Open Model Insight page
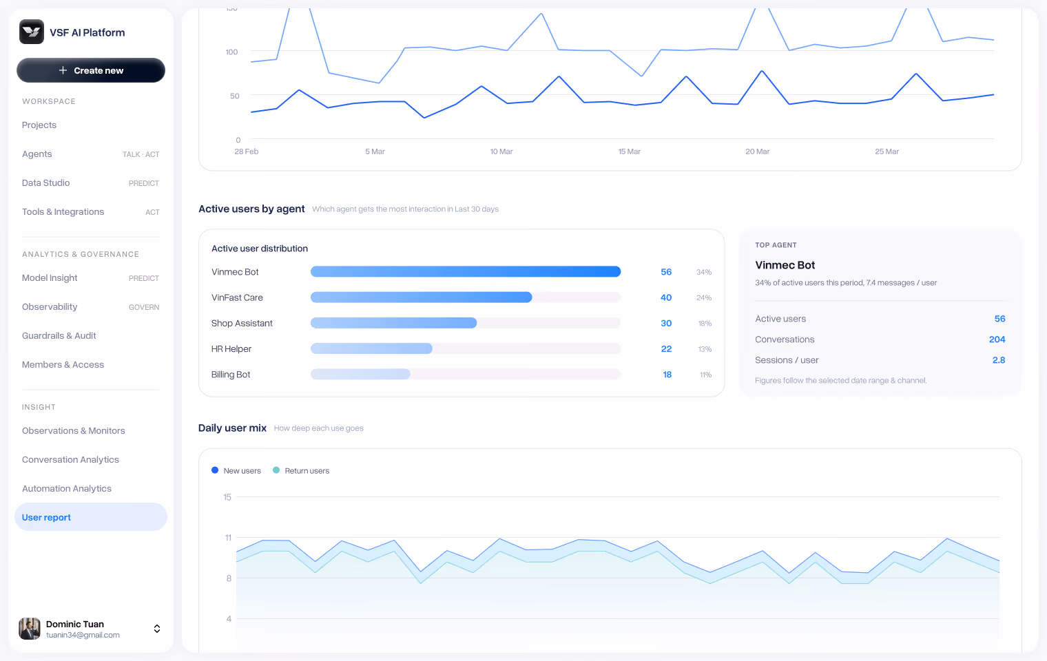1047x661 pixels. pyautogui.click(x=91, y=278)
